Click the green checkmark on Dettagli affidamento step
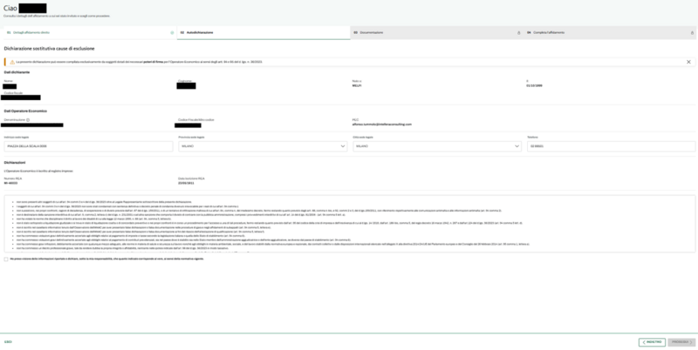 172,33
